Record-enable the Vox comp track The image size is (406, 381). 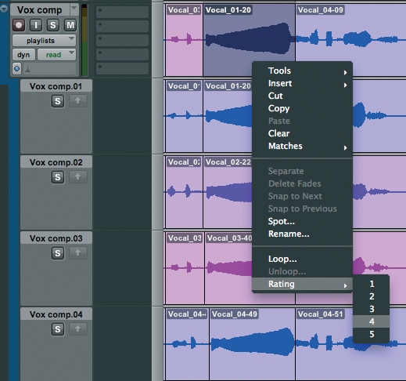pos(19,25)
